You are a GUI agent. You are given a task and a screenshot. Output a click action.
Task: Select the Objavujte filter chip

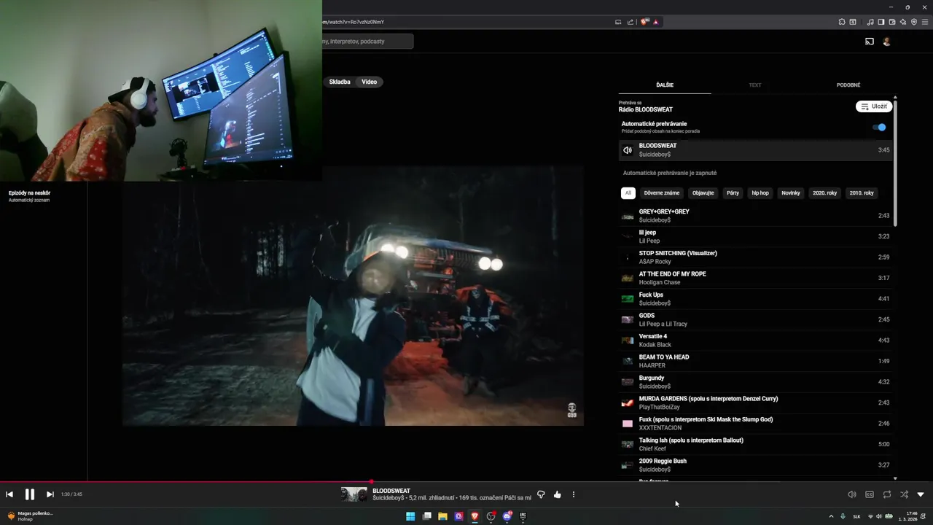[x=703, y=193]
